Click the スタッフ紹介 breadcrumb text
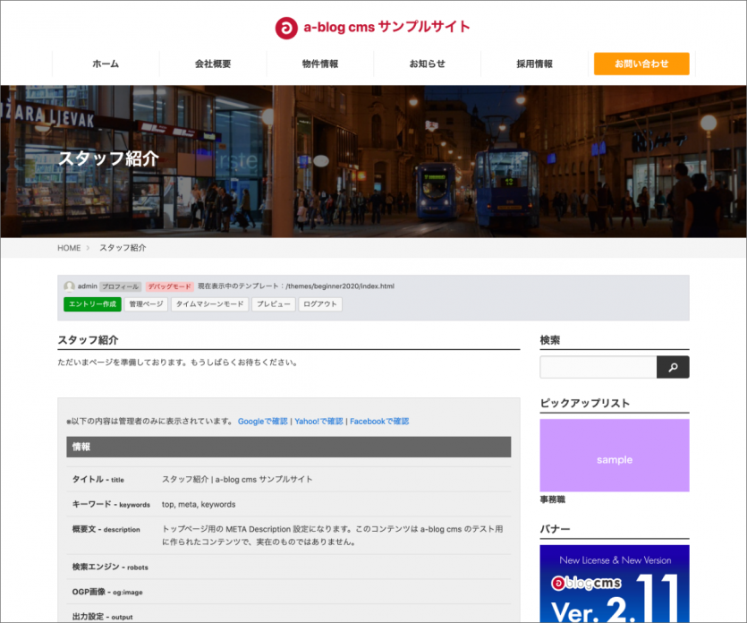The width and height of the screenshot is (747, 623). (123, 248)
